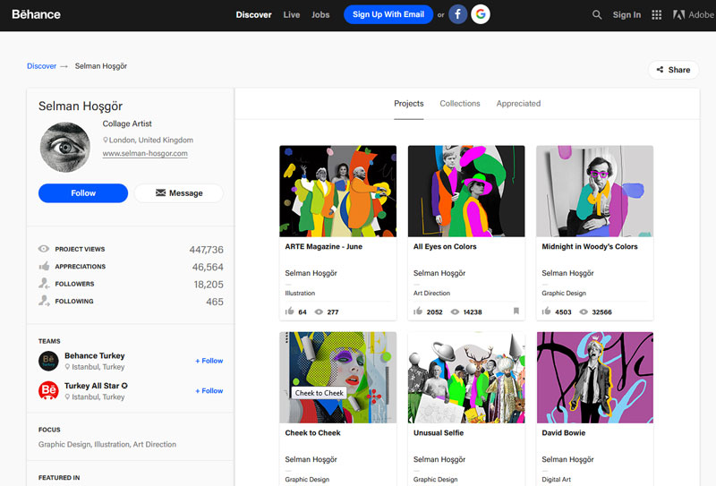
Task: Open the Discover nav item
Action: tap(253, 14)
